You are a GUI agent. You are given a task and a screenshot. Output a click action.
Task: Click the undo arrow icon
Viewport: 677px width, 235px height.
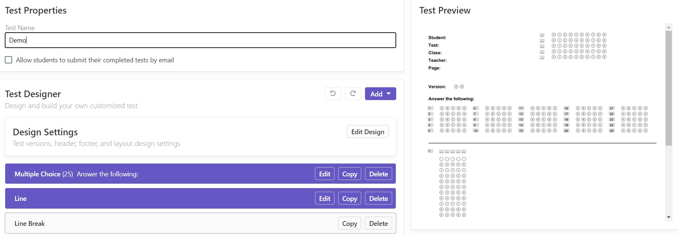333,93
